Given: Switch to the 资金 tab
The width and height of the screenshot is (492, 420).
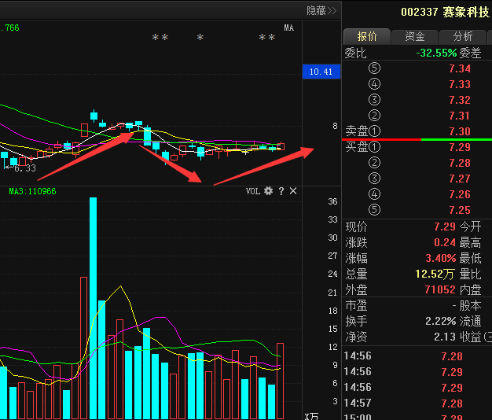Looking at the screenshot, I should [x=415, y=36].
